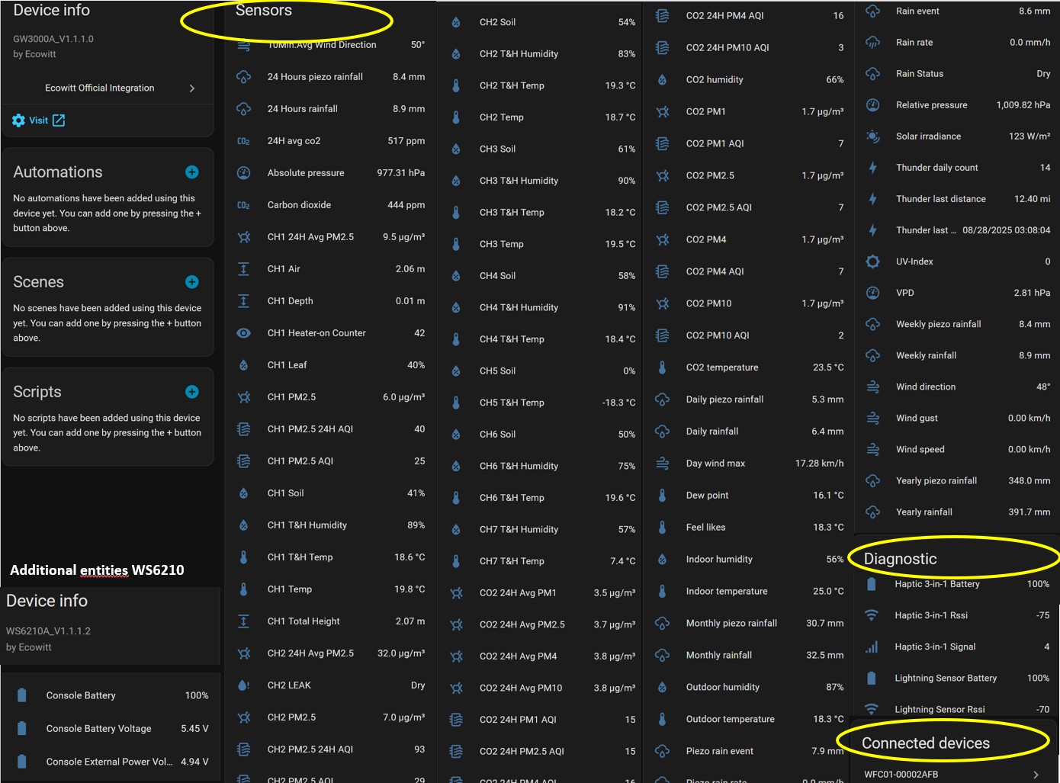The width and height of the screenshot is (1060, 783).
Task: Select the gauge icon next to Absolute pressure
Action: coord(244,173)
